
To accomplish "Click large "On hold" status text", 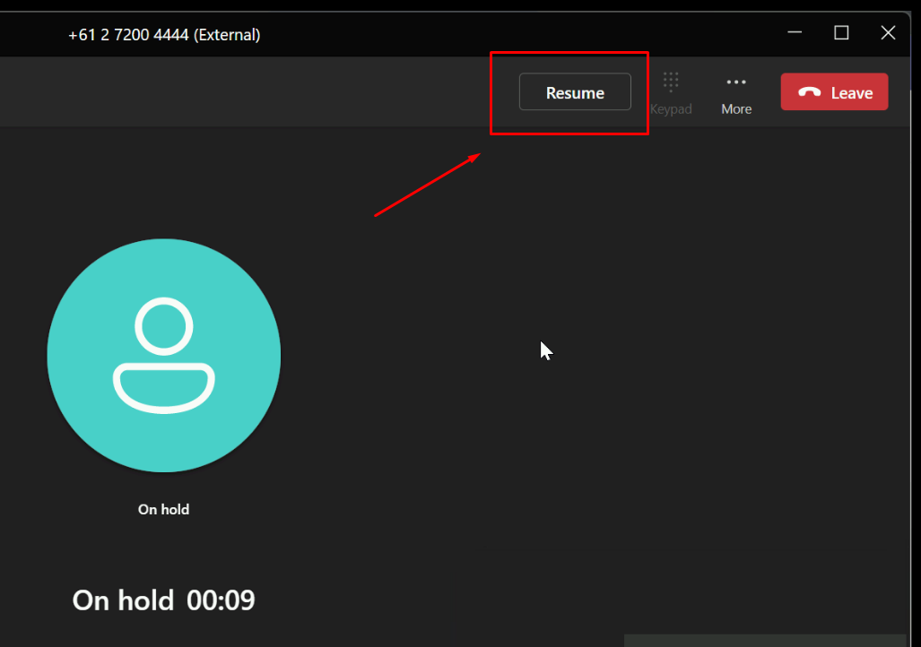I will point(123,600).
